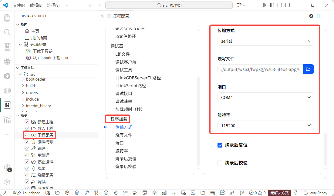Open the 文件(F) menu
Viewport: 334px width, 196px height.
tap(19, 5)
